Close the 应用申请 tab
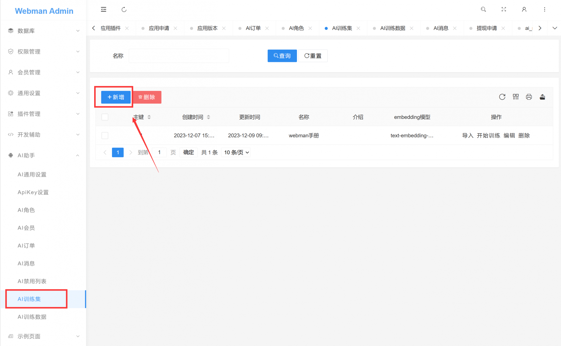This screenshot has height=346, width=561. click(175, 28)
